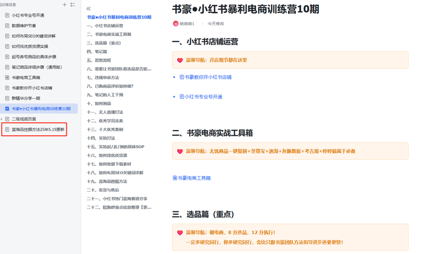This screenshot has width=431, height=254.
Task: Jump to outline item 十、如何测品
Action: (x=99, y=104)
